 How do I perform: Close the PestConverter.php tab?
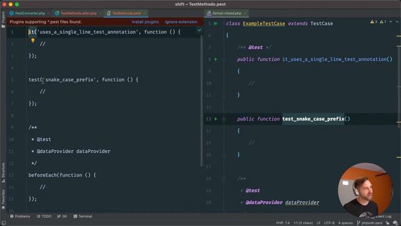coord(48,13)
